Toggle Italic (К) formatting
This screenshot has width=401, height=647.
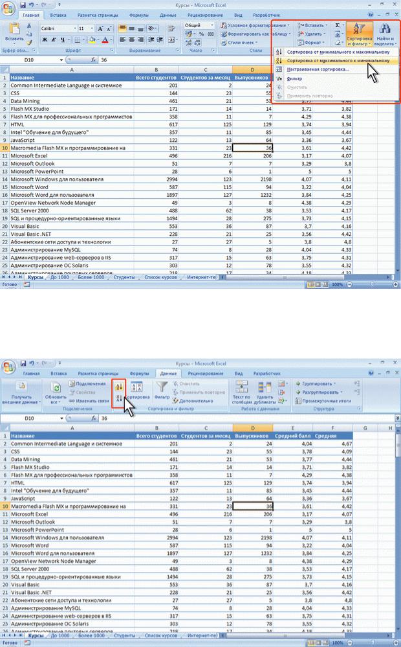54,40
